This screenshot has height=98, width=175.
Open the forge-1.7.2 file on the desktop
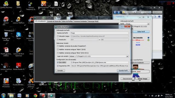[x=56, y=5]
